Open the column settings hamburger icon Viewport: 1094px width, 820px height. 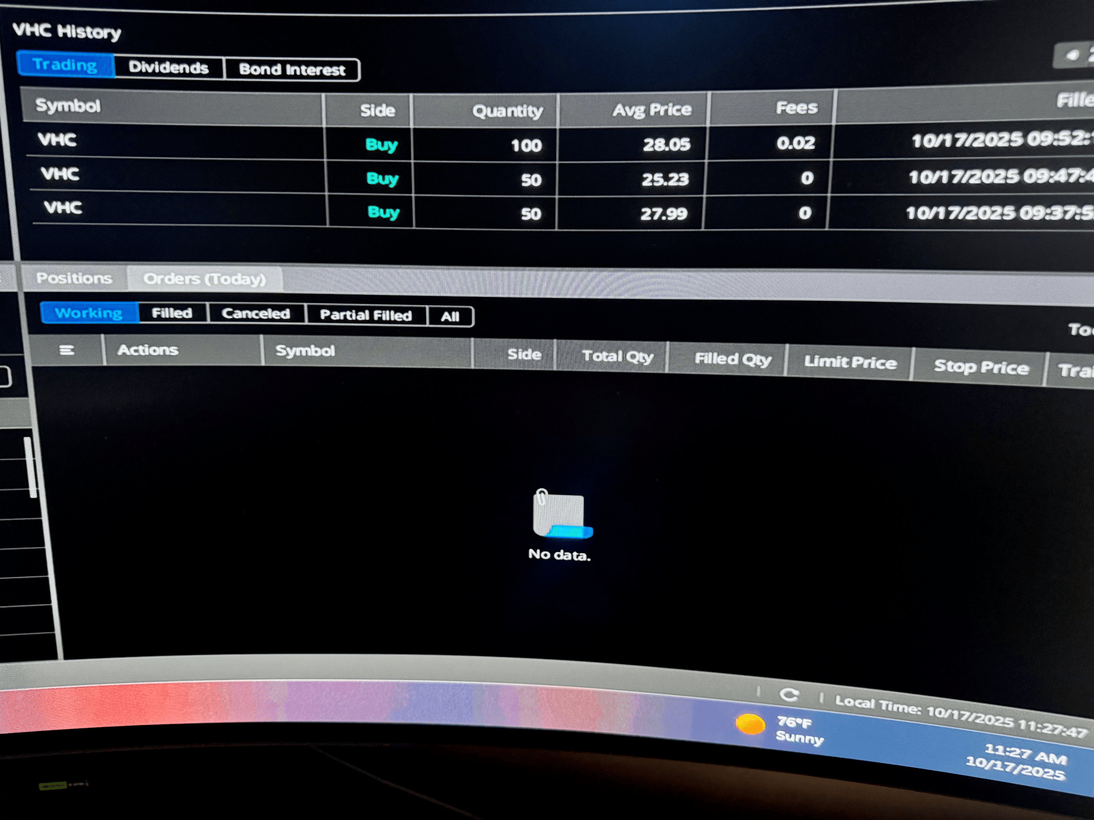(x=67, y=350)
